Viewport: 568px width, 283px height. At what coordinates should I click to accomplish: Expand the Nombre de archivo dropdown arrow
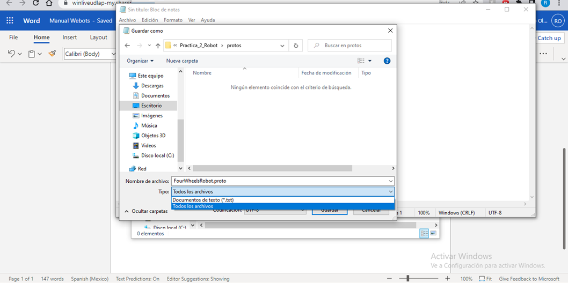[390, 181]
